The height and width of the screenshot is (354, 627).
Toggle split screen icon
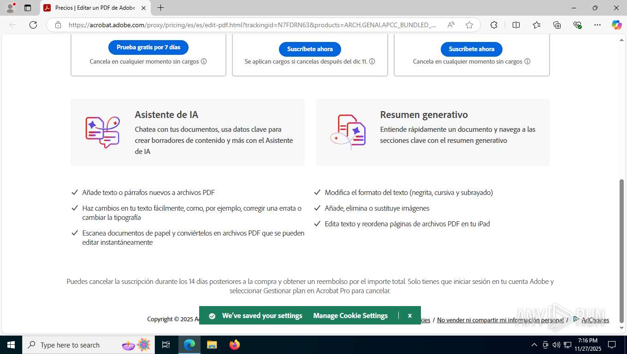point(516,25)
